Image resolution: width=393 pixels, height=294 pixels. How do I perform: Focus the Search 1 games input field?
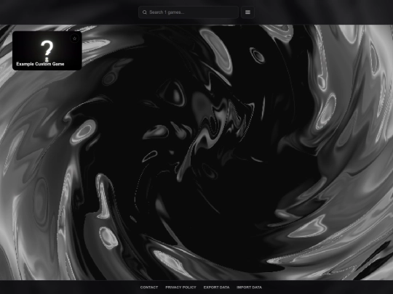188,12
